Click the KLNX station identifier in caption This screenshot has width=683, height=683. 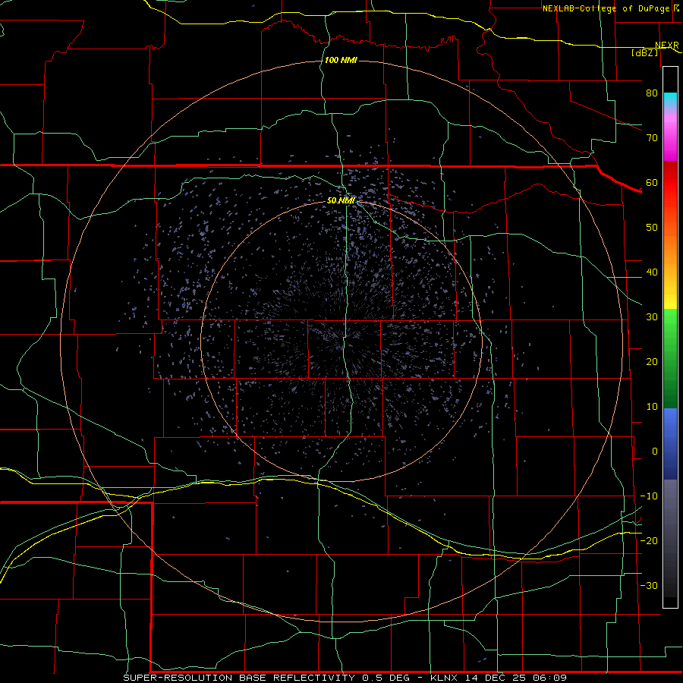pyautogui.click(x=445, y=678)
